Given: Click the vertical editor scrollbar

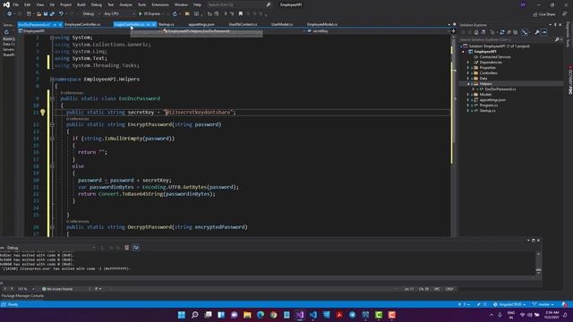Looking at the screenshot, I should click(x=454, y=135).
